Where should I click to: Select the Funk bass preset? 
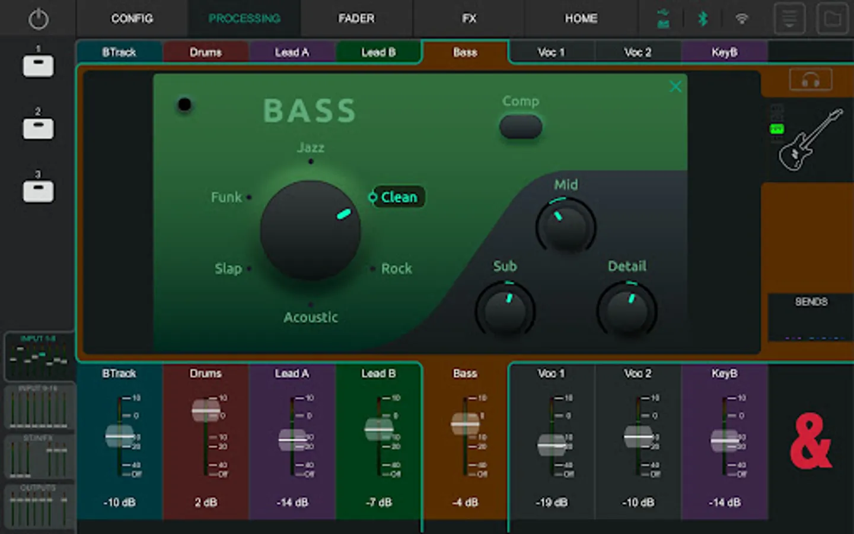click(x=227, y=197)
